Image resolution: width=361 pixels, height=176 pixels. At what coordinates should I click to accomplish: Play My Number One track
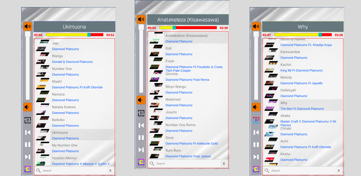(x=74, y=148)
